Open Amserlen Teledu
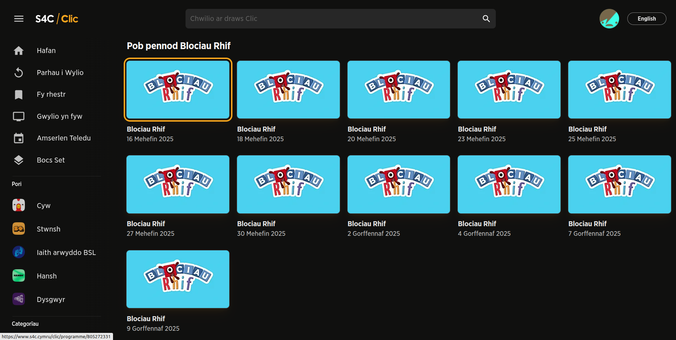 click(64, 138)
